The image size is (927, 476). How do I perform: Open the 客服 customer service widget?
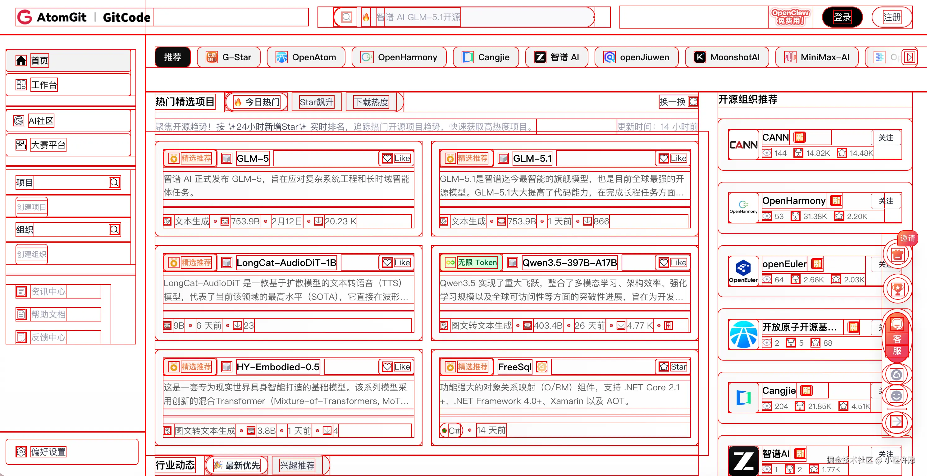coord(897,338)
